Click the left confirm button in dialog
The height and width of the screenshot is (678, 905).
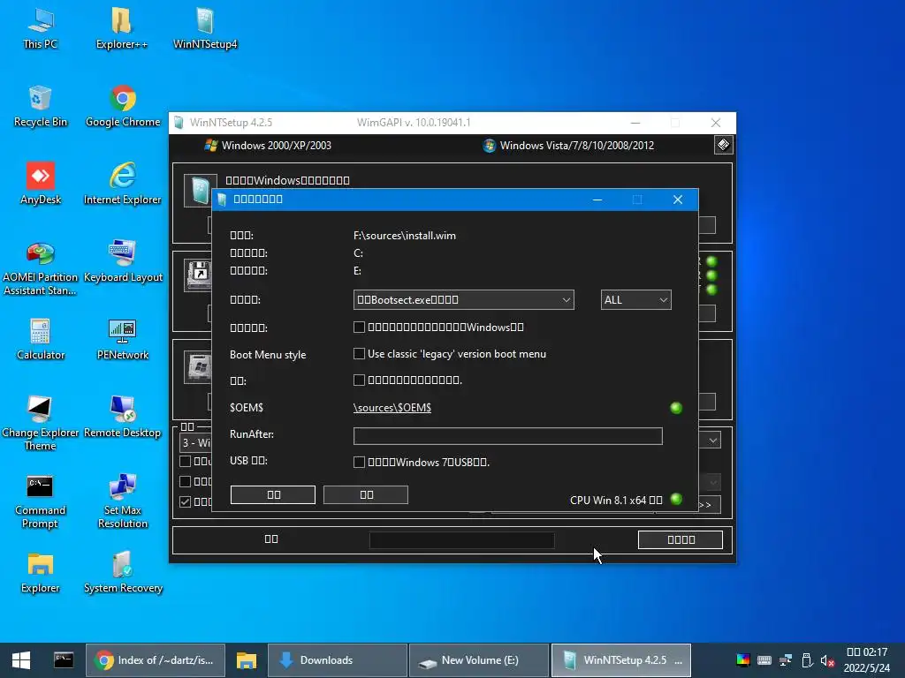pos(273,494)
